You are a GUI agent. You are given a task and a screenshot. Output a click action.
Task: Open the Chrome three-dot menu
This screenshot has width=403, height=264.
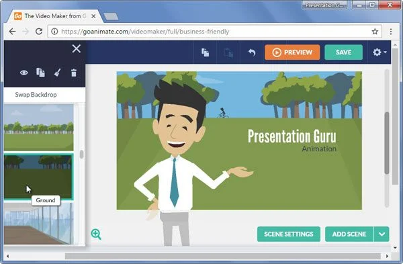[x=391, y=32]
